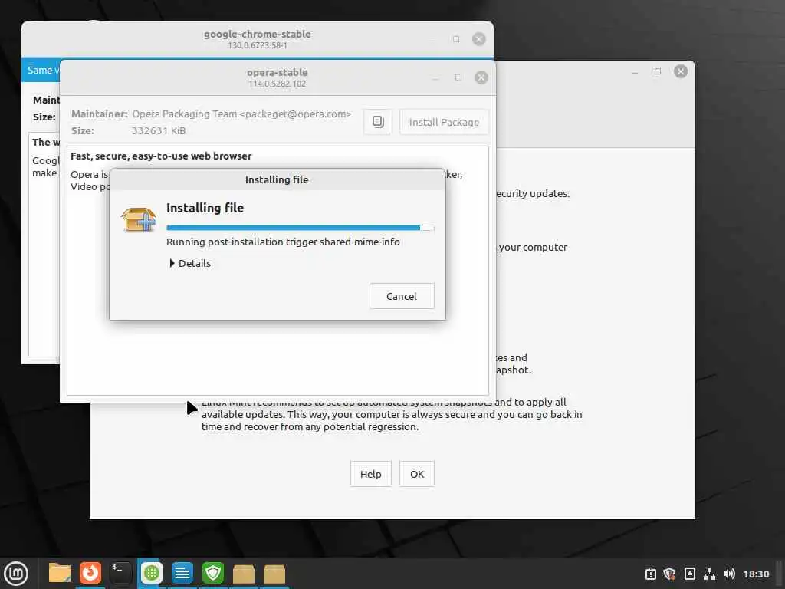Click the maintainer email packager@opera.com text
785x589 pixels.
[x=295, y=114]
